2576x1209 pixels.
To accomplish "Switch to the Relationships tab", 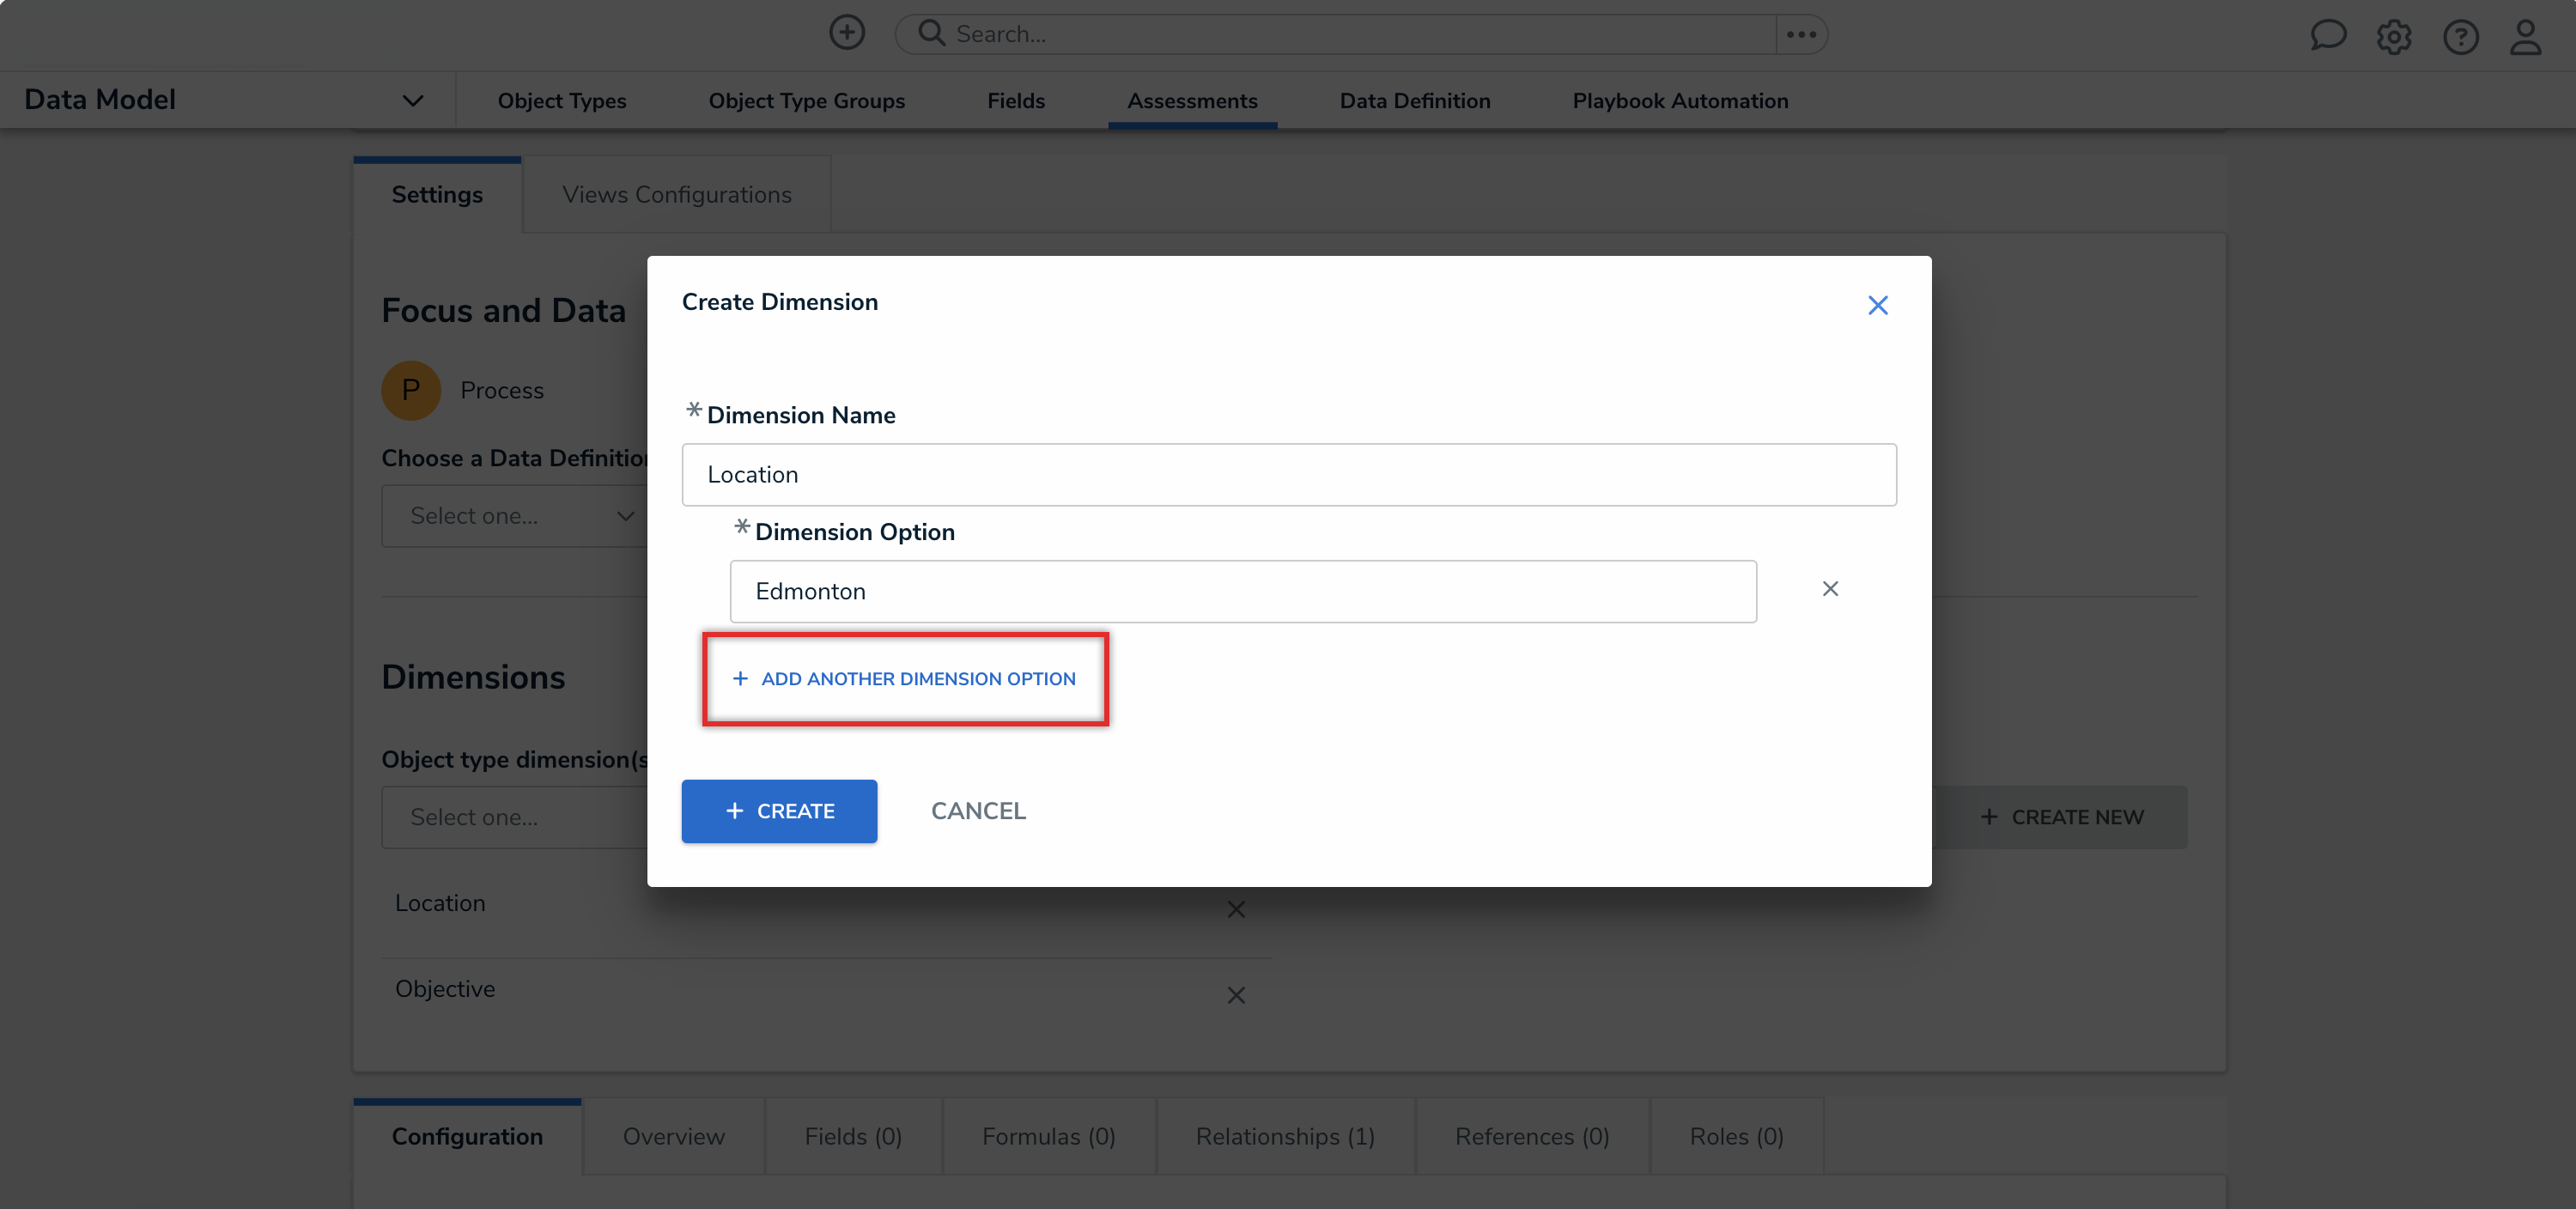I will coord(1285,1136).
